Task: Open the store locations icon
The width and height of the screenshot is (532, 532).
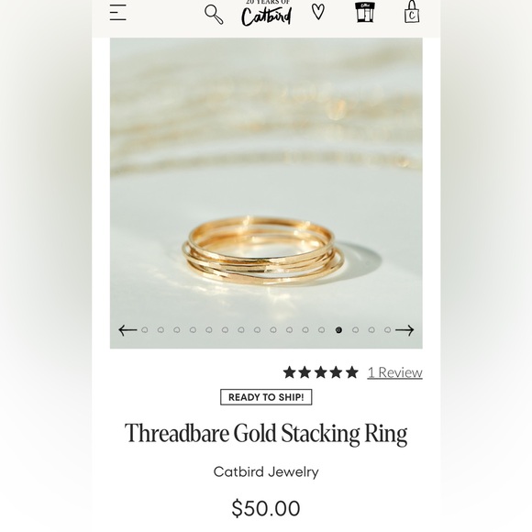Action: point(365,12)
